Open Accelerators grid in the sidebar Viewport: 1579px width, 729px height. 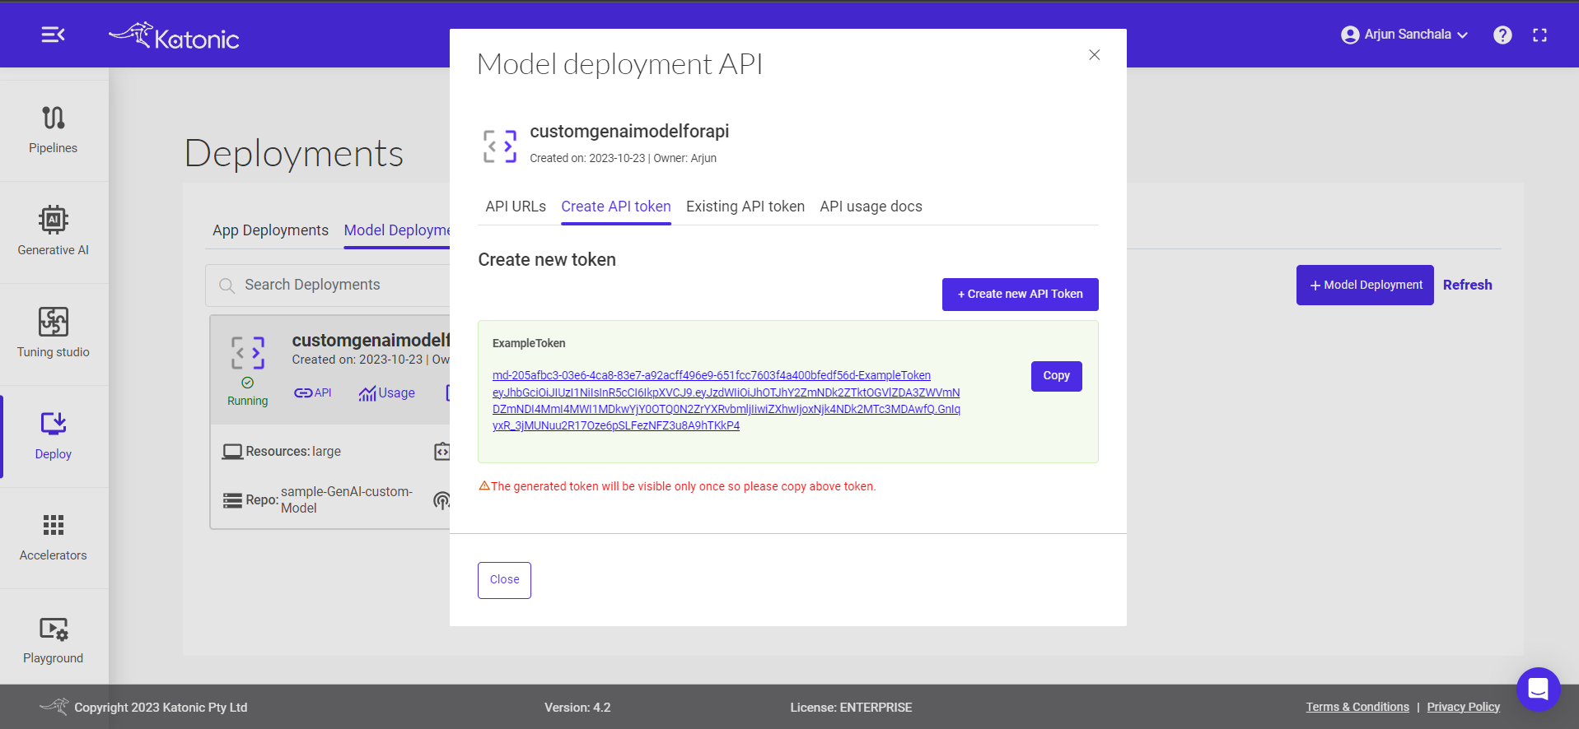54,538
